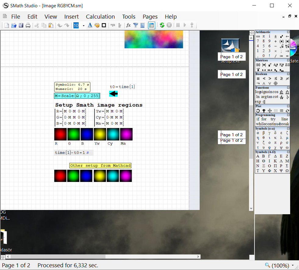Insert the square root operator
The height and width of the screenshot is (270, 299).
point(281,46)
